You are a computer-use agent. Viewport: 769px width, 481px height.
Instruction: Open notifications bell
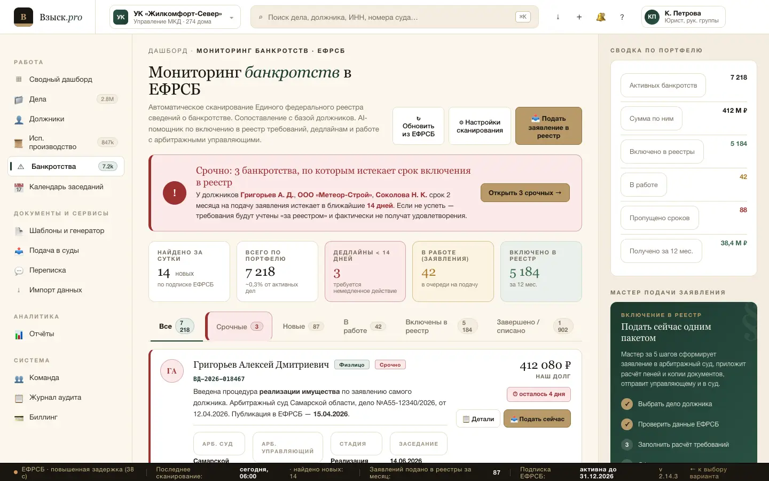pyautogui.click(x=601, y=17)
